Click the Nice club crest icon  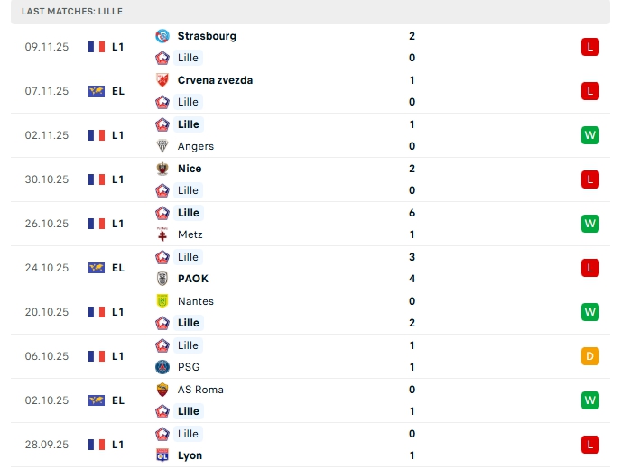162,169
